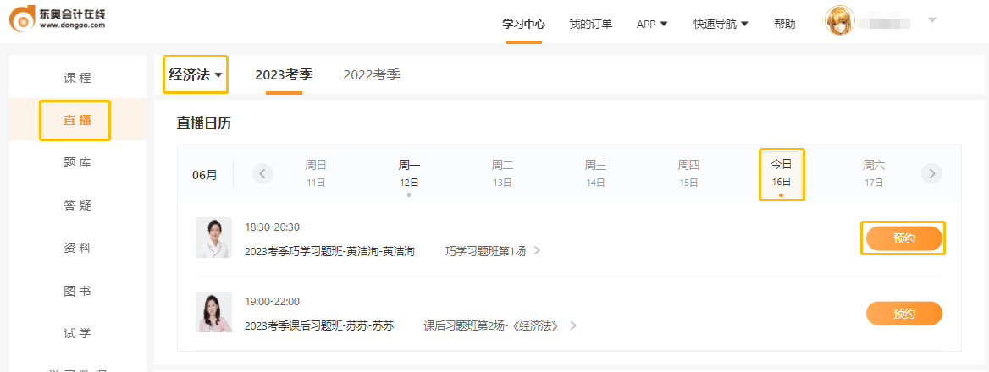989x372 pixels.
Task: Select 周六 17日 in live calendar
Action: [x=874, y=173]
